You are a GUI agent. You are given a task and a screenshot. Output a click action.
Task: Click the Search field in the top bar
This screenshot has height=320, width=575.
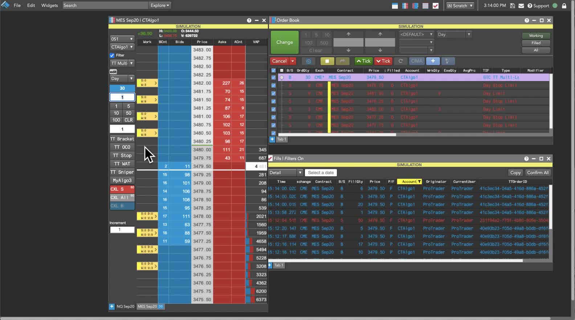coord(105,5)
